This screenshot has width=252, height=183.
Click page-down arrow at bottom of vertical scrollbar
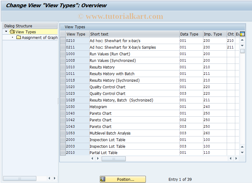coord(242,152)
